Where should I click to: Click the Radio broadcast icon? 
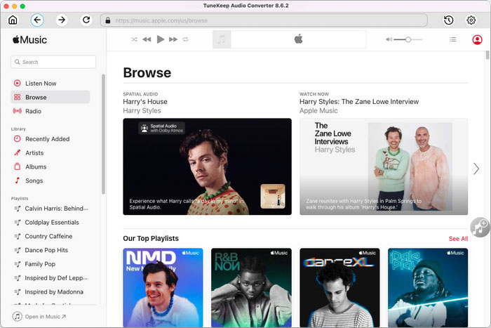18,111
